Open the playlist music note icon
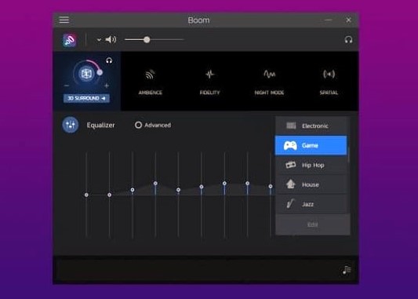The image size is (418, 299). (347, 270)
